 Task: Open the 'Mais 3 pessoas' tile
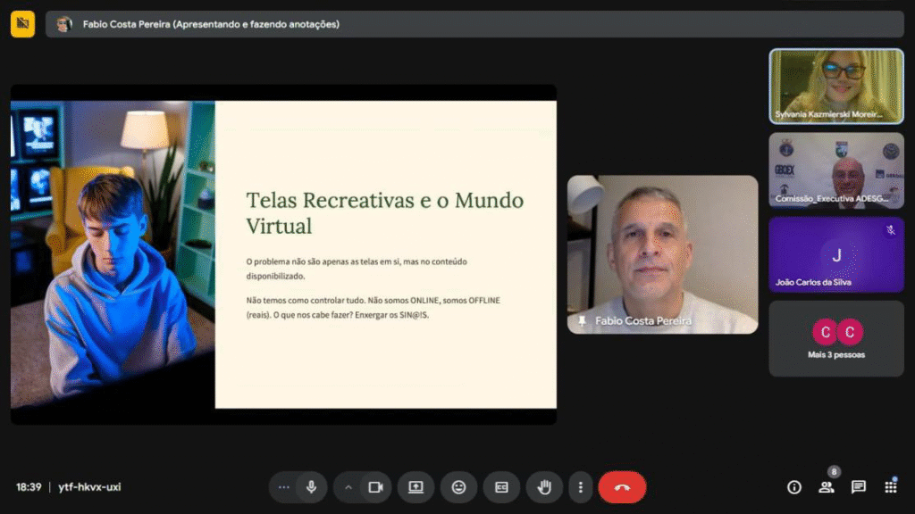click(836, 338)
